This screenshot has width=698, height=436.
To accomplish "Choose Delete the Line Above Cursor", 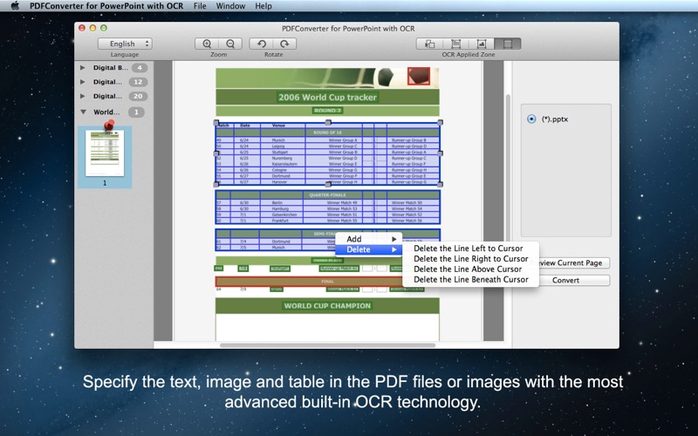I will coord(470,269).
